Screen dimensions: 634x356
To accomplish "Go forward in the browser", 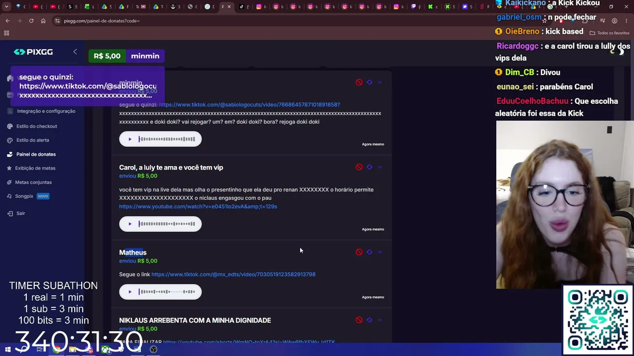I will click(x=19, y=21).
